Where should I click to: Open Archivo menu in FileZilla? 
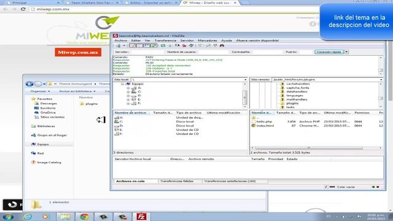pos(121,41)
